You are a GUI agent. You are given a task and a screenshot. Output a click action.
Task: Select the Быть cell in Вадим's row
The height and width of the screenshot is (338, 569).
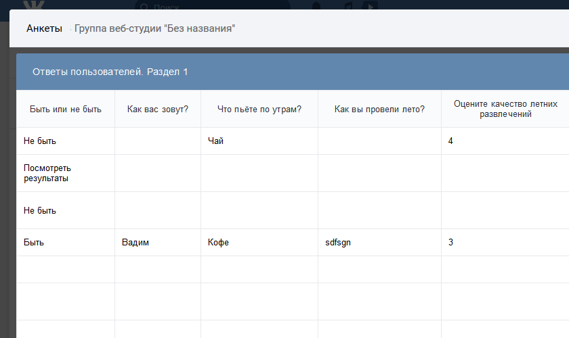click(65, 243)
